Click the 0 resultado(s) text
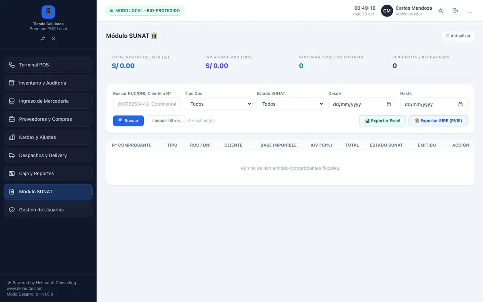This screenshot has width=483, height=302. click(x=202, y=121)
